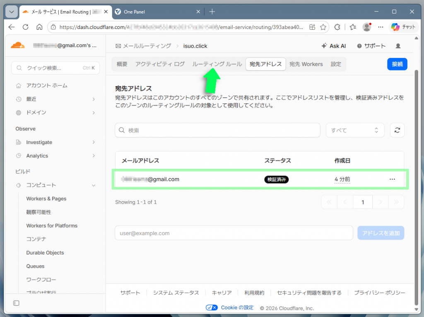Switch to ルーティング ルール tab
424x317 pixels.
click(217, 64)
